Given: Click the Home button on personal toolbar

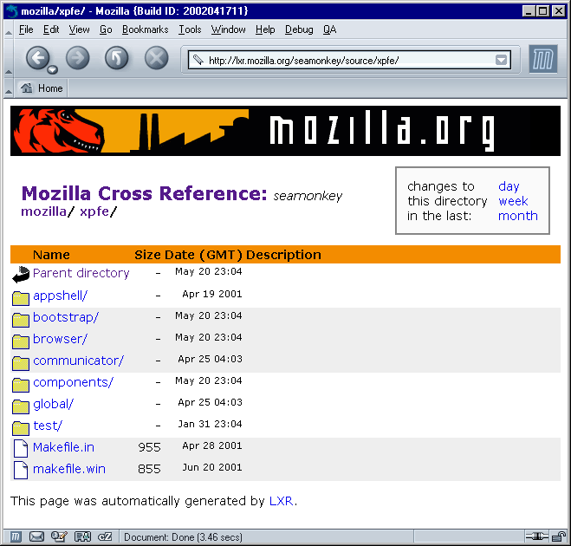Looking at the screenshot, I should [x=42, y=88].
